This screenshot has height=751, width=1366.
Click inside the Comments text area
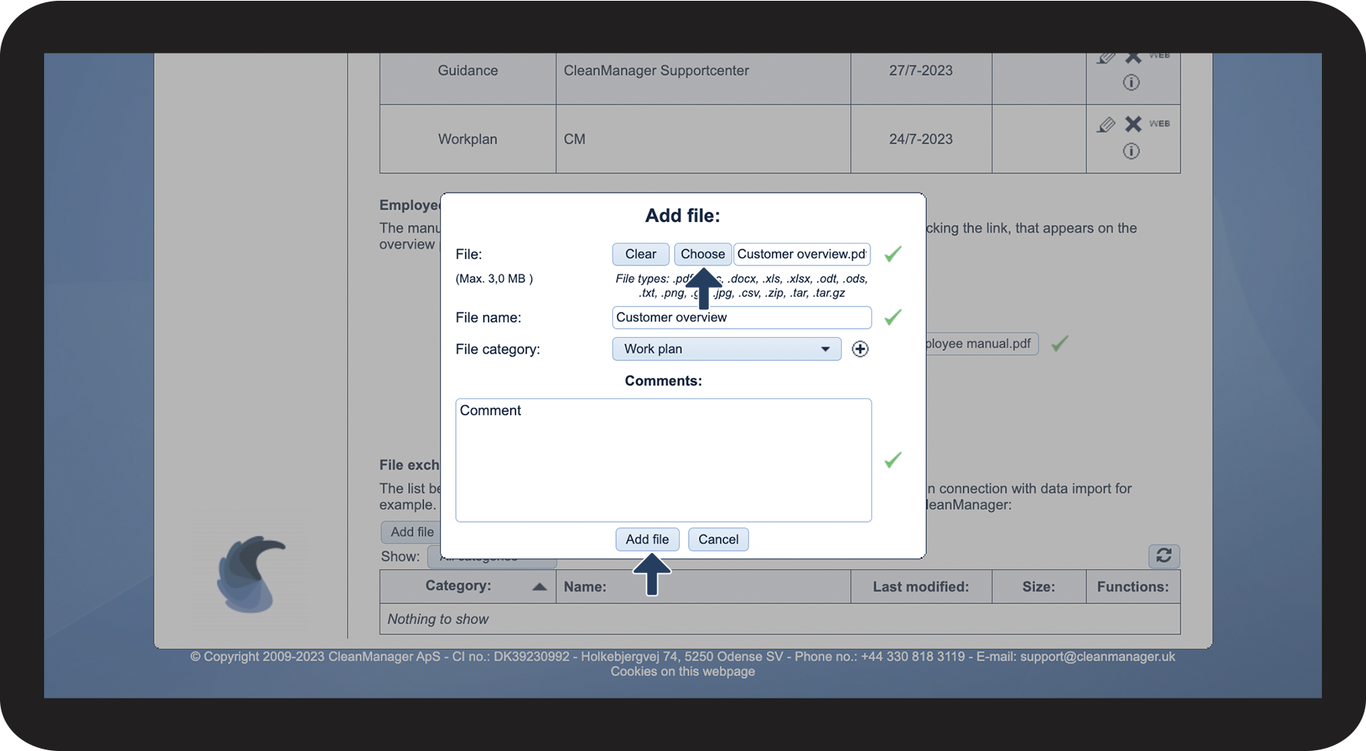[x=663, y=460]
